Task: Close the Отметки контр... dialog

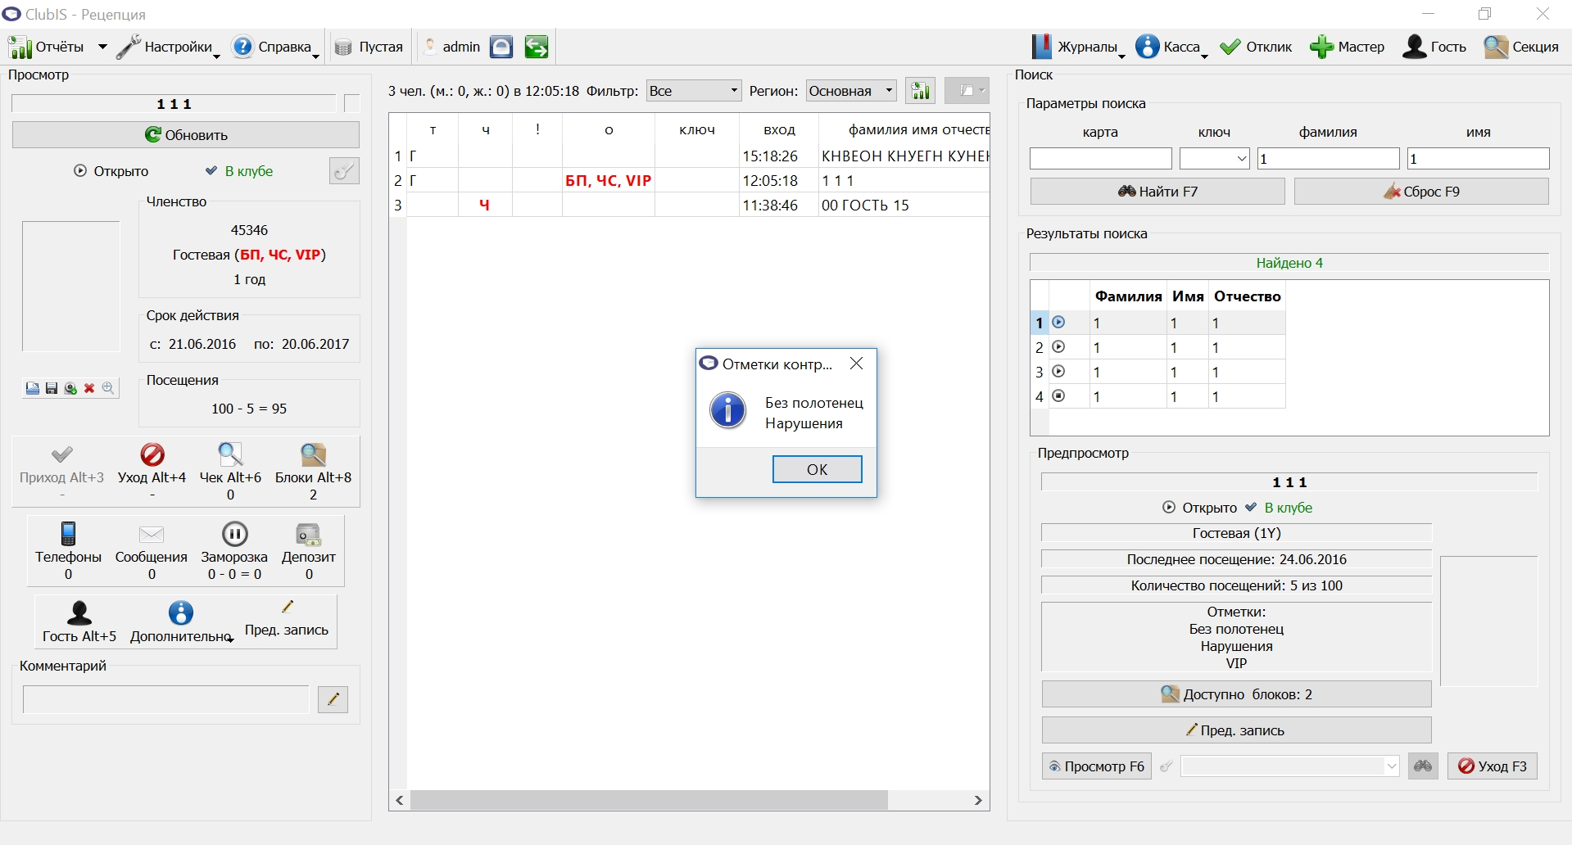Action: [x=856, y=364]
